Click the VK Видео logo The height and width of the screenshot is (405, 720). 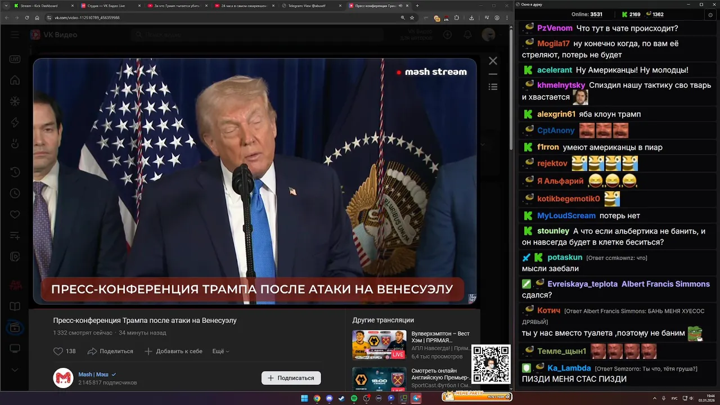54,35
